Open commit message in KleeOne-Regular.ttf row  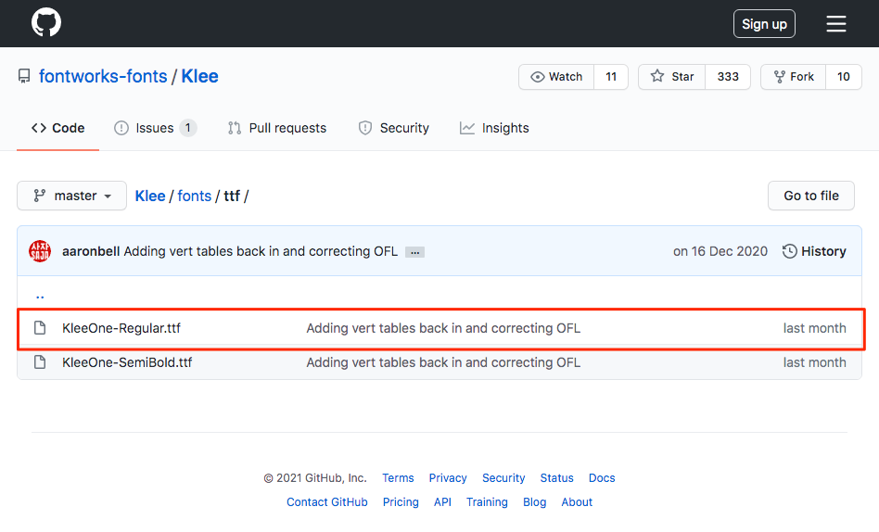pyautogui.click(x=443, y=328)
